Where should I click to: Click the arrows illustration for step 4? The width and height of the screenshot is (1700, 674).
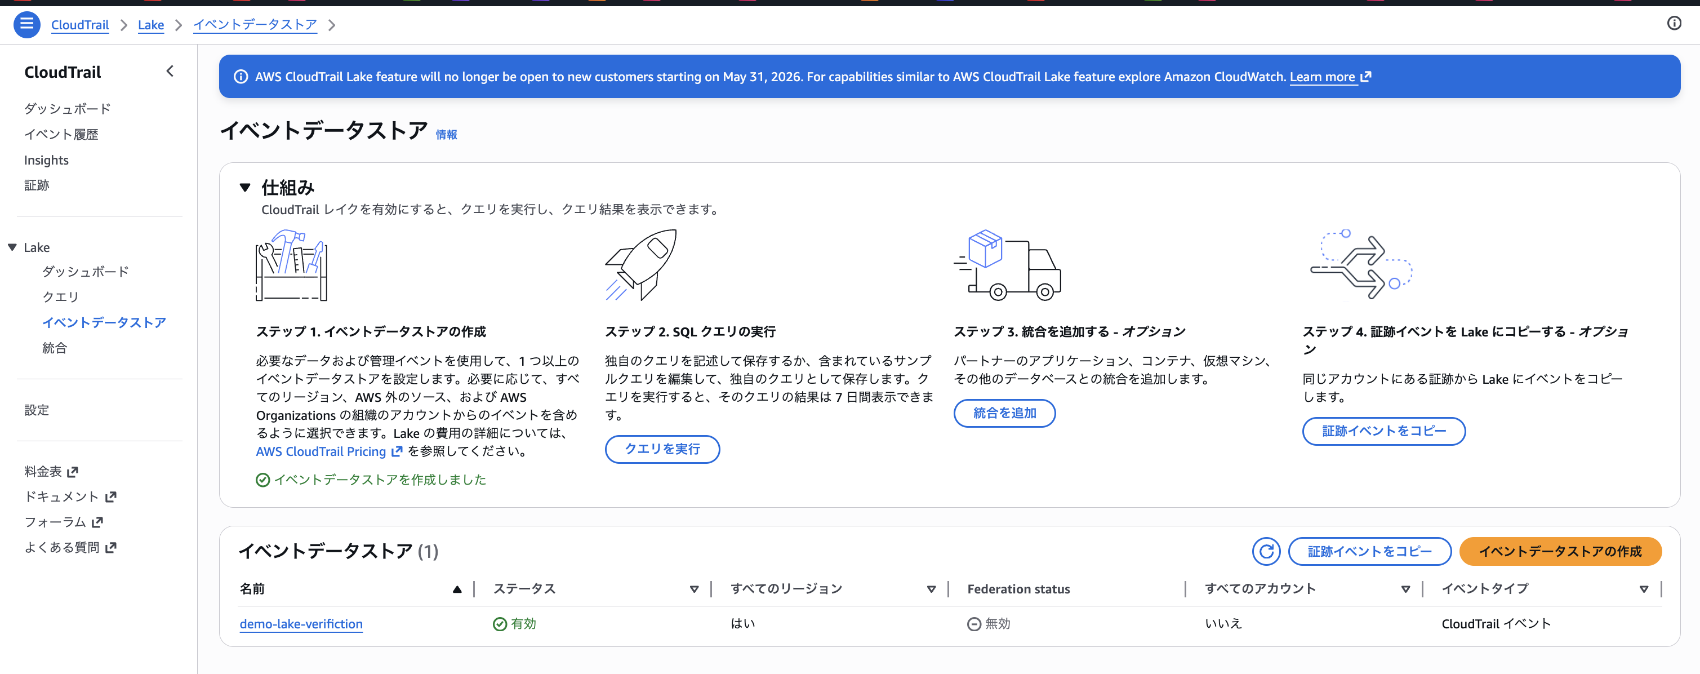[1361, 265]
